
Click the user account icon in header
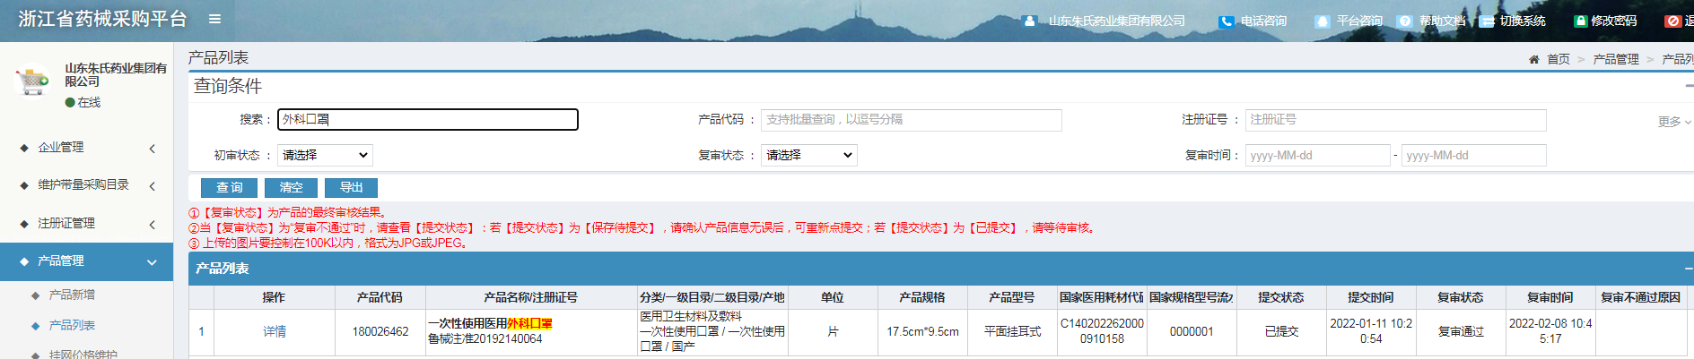[1029, 21]
